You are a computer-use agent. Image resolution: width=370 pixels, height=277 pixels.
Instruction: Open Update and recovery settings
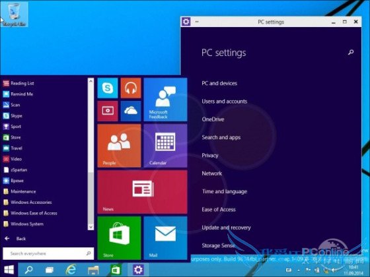tap(226, 228)
